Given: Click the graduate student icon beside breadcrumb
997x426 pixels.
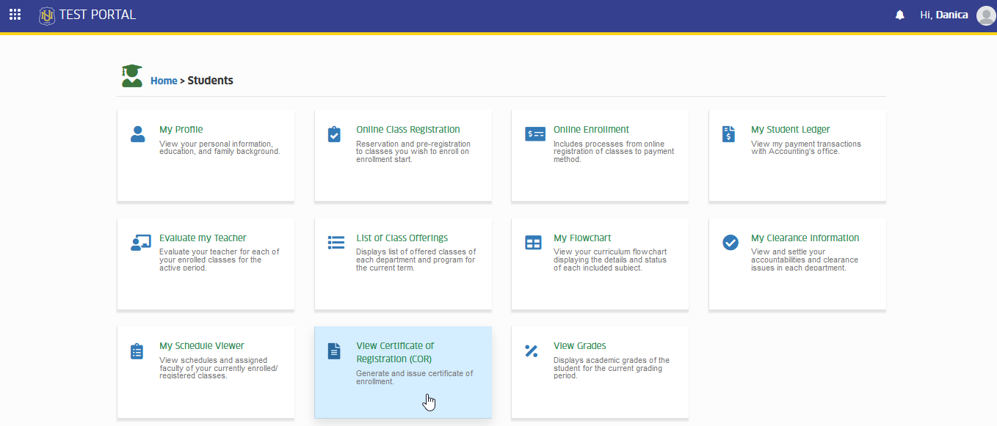Looking at the screenshot, I should click(x=132, y=76).
